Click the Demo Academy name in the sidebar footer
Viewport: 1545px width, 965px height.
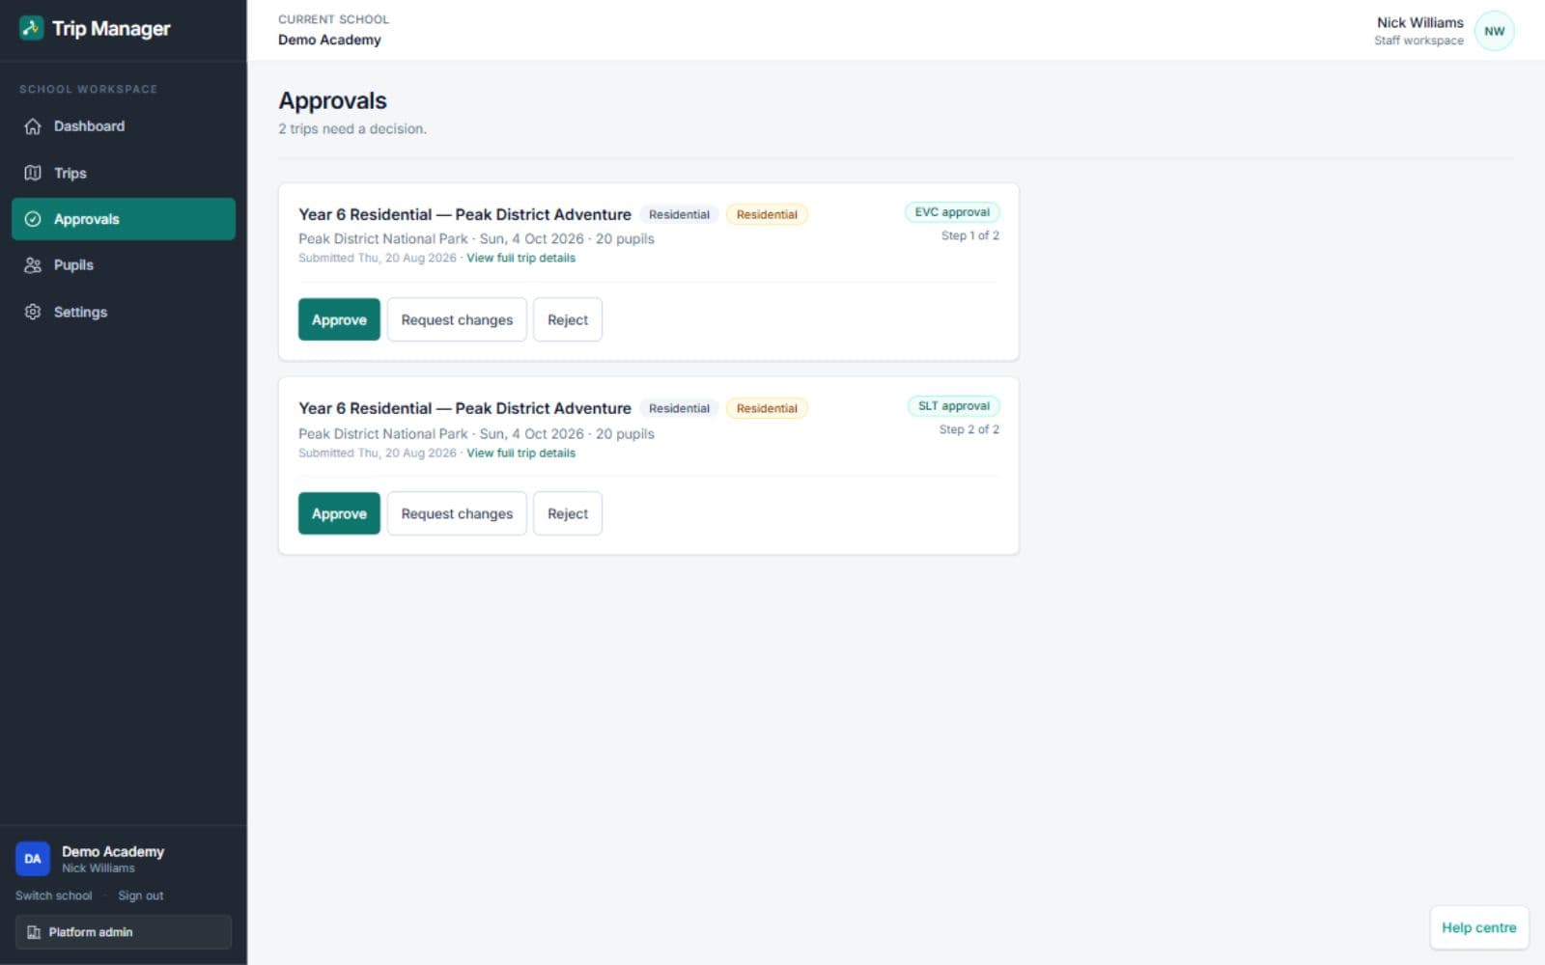tap(113, 851)
